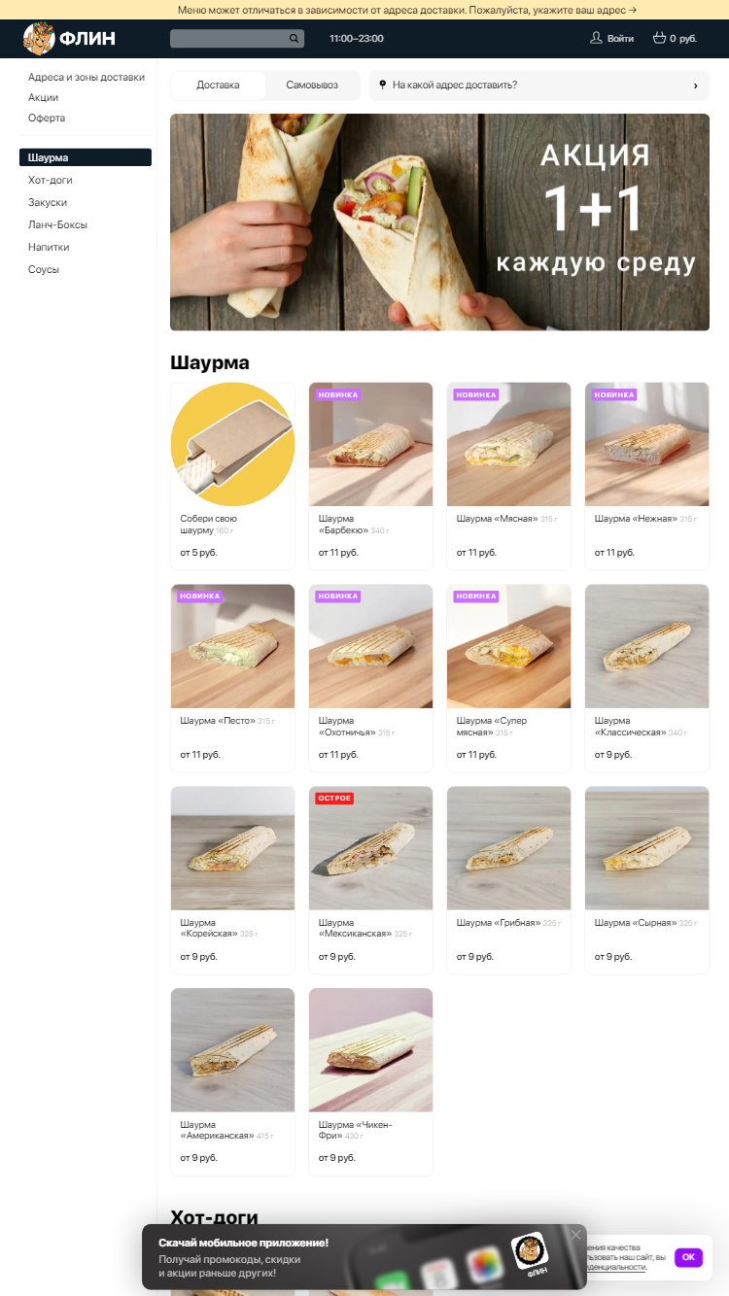
Task: Switch to Самовывоз option
Action: point(312,85)
